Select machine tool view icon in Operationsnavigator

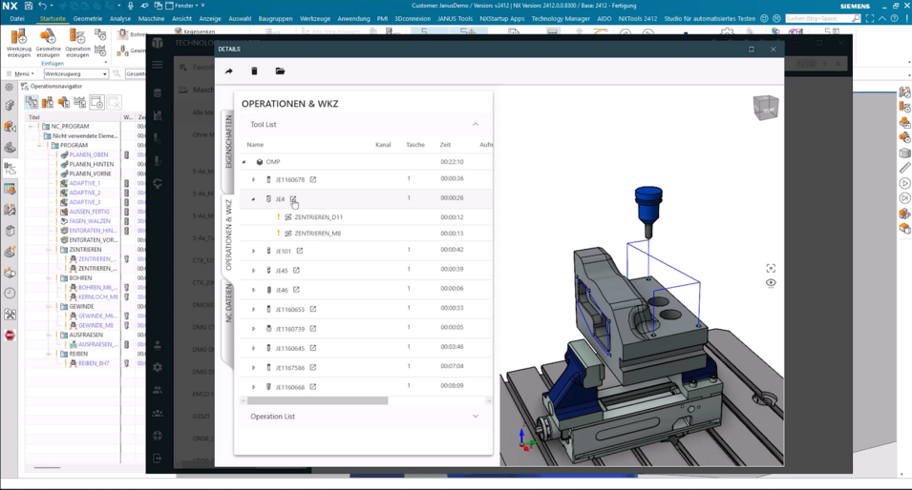tap(48, 102)
